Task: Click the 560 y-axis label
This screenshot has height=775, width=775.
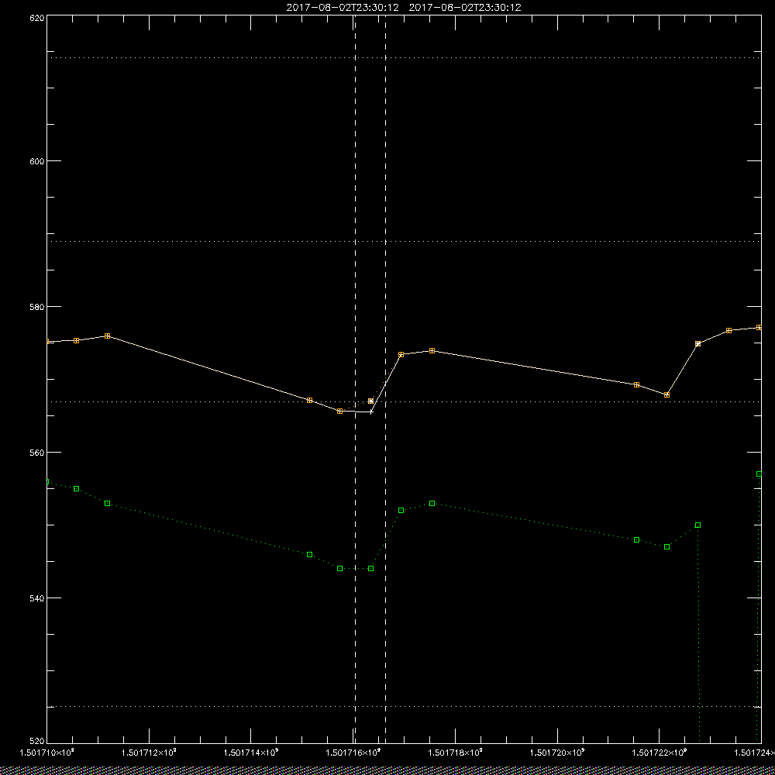Action: (x=37, y=453)
